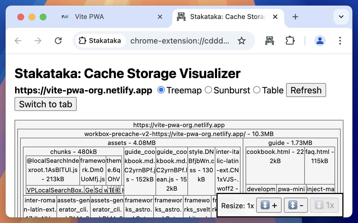Select the Treemap view radio button
358x223 pixels.
coord(161,90)
